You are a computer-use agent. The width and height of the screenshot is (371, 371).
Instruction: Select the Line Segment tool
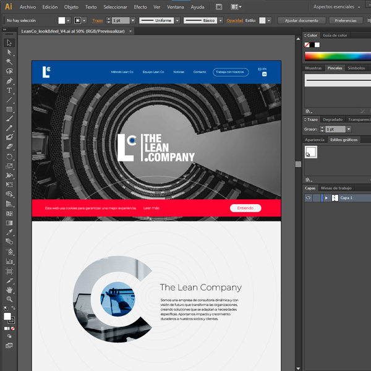click(9, 100)
